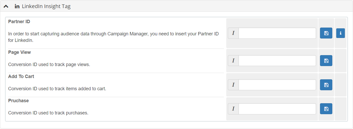Click the text cursor icon beside Pruchase field

click(x=233, y=109)
